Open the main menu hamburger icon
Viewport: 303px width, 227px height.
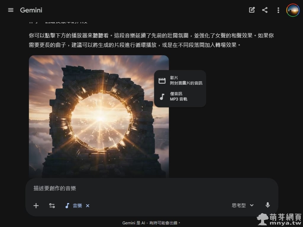[x=11, y=10]
